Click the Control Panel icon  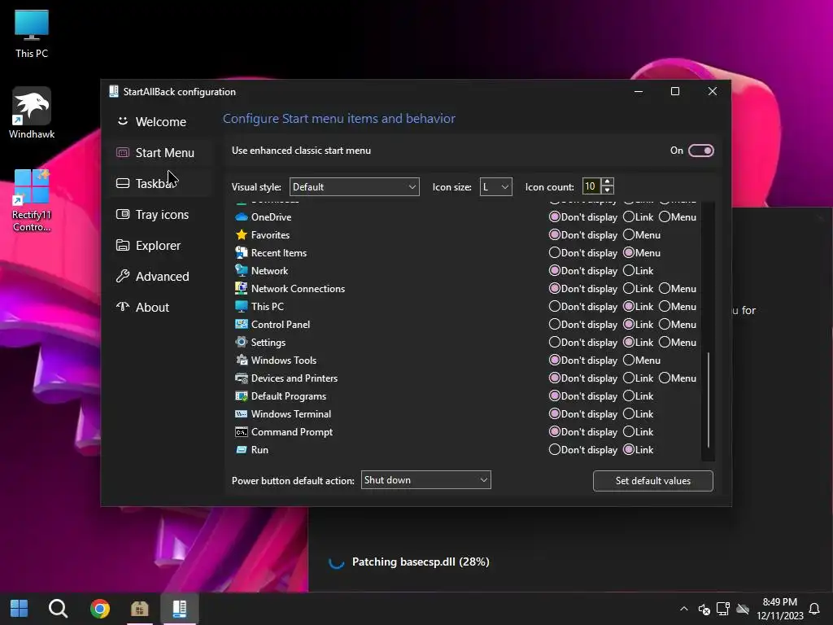241,324
